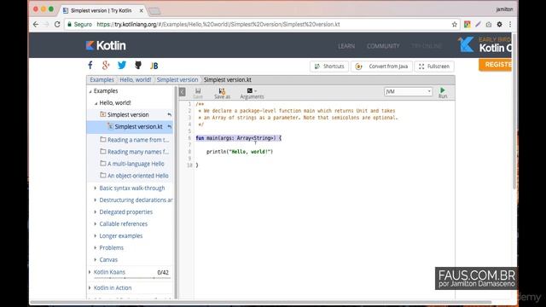
Task: Open the Arguments toolbar option
Action: (252, 93)
